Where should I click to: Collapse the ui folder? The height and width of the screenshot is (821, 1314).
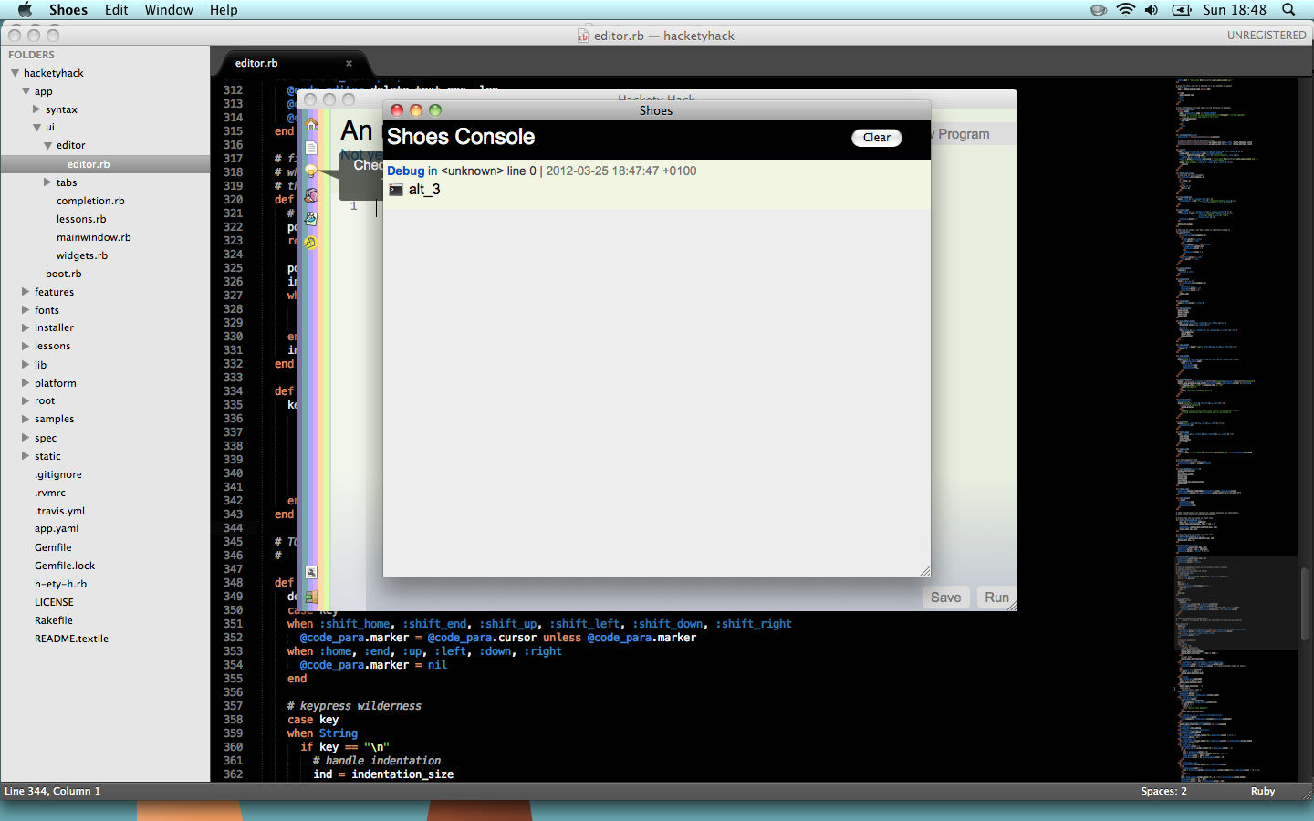(x=36, y=128)
